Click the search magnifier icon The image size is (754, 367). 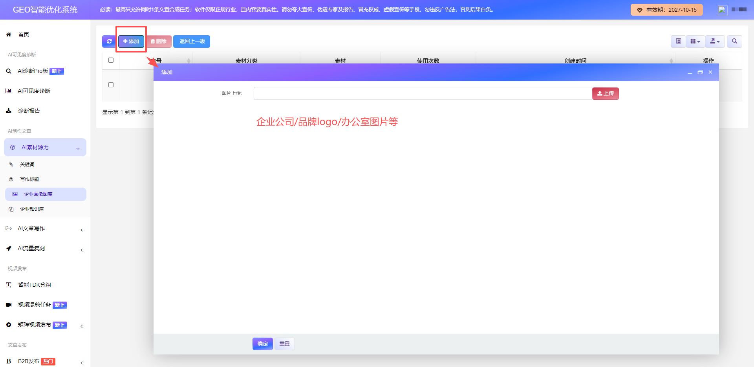[x=734, y=41]
